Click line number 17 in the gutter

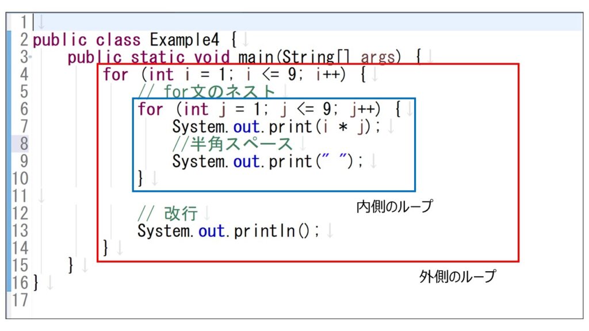pyautogui.click(x=20, y=300)
